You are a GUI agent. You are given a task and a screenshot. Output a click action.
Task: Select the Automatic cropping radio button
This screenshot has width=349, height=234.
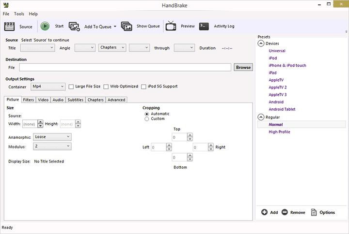tap(147, 114)
